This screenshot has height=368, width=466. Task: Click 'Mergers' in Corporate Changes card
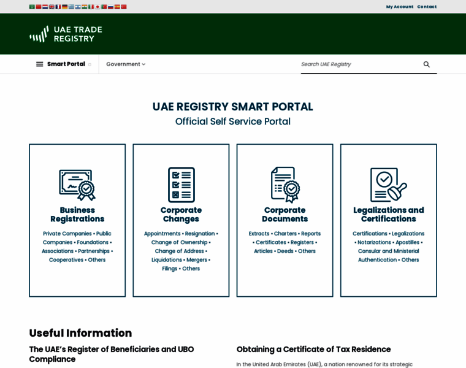(197, 260)
